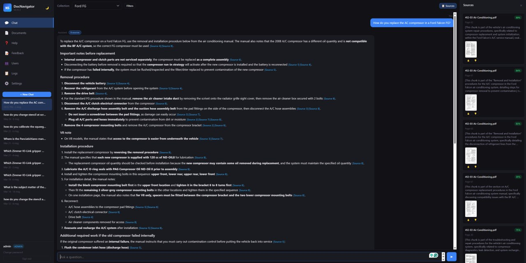Thumbs down the 84% match source

coord(475,113)
